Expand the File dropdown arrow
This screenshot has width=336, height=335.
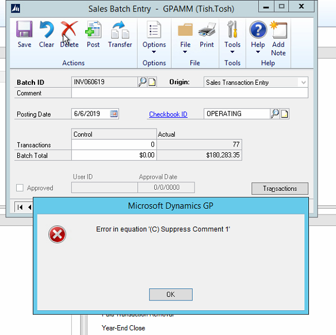(185, 52)
